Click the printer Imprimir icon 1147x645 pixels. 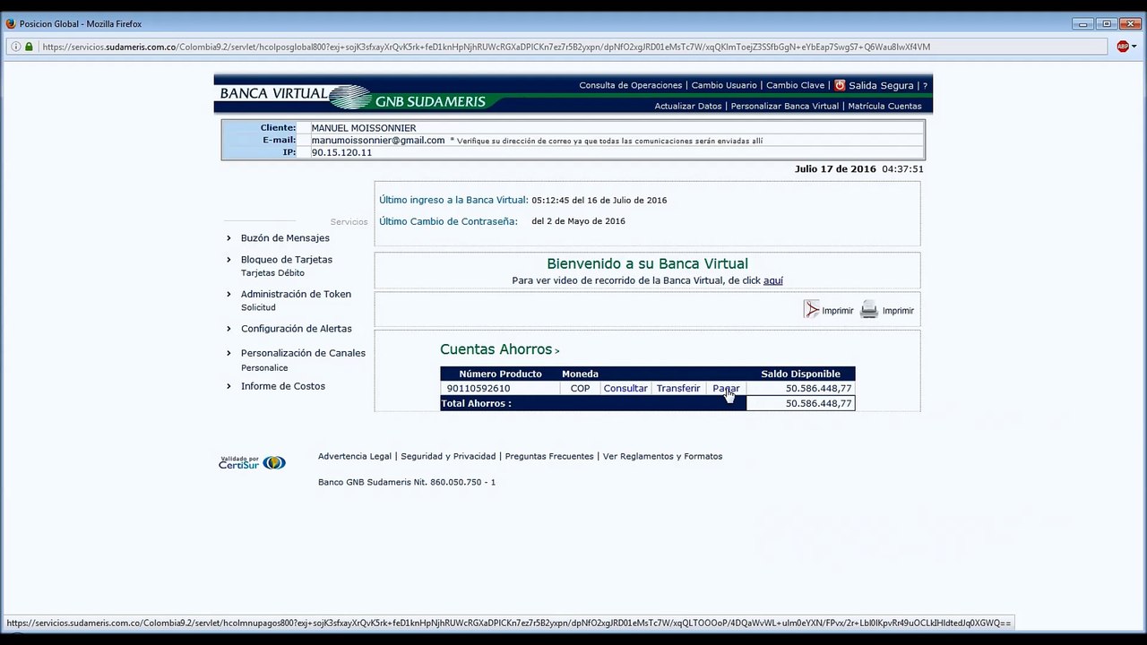[869, 310]
